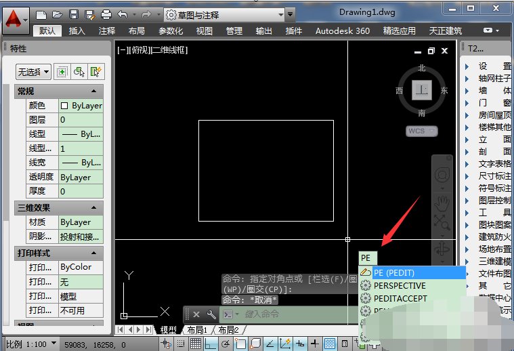514x351 pixels.
Task: Open the 无选择 selection dropdown
Action: tap(34, 72)
